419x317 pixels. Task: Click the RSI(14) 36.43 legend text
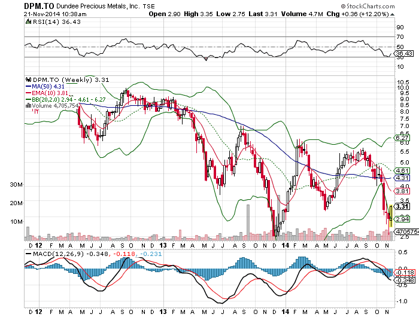(57, 22)
